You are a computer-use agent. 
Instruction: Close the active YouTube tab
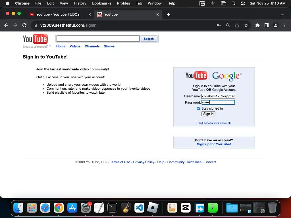pyautogui.click(x=158, y=14)
